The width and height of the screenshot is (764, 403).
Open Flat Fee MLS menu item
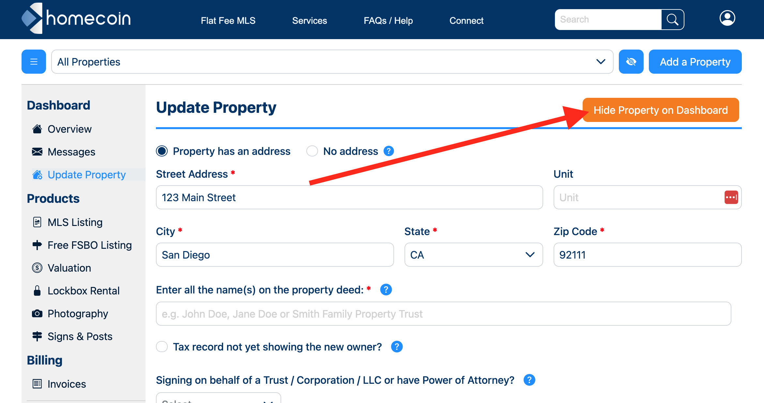click(x=228, y=21)
